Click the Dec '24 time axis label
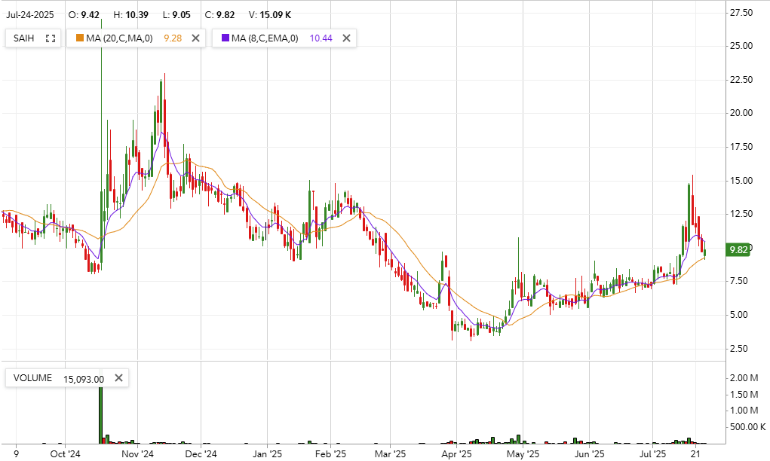 coord(201,453)
